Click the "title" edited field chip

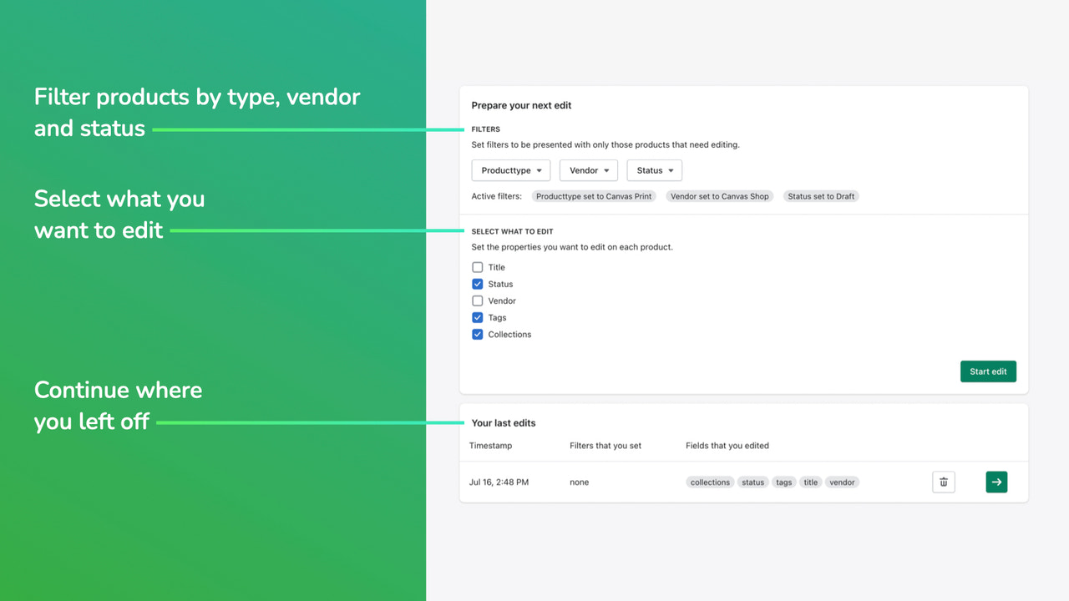[x=810, y=482]
